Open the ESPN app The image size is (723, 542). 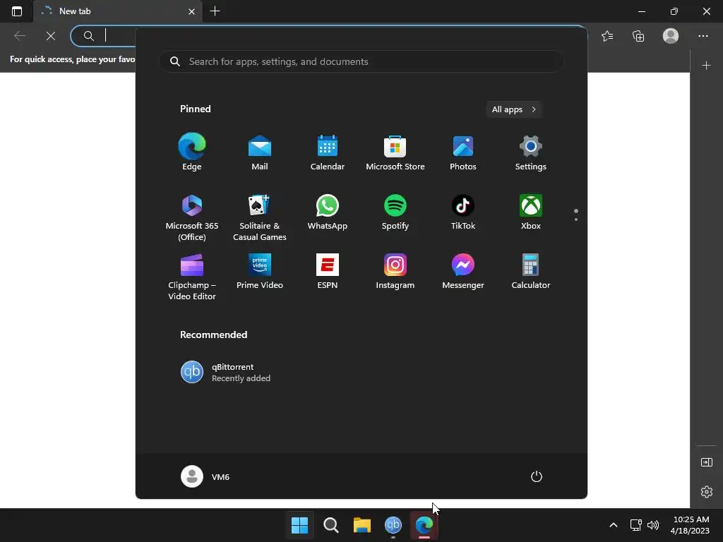tap(328, 271)
